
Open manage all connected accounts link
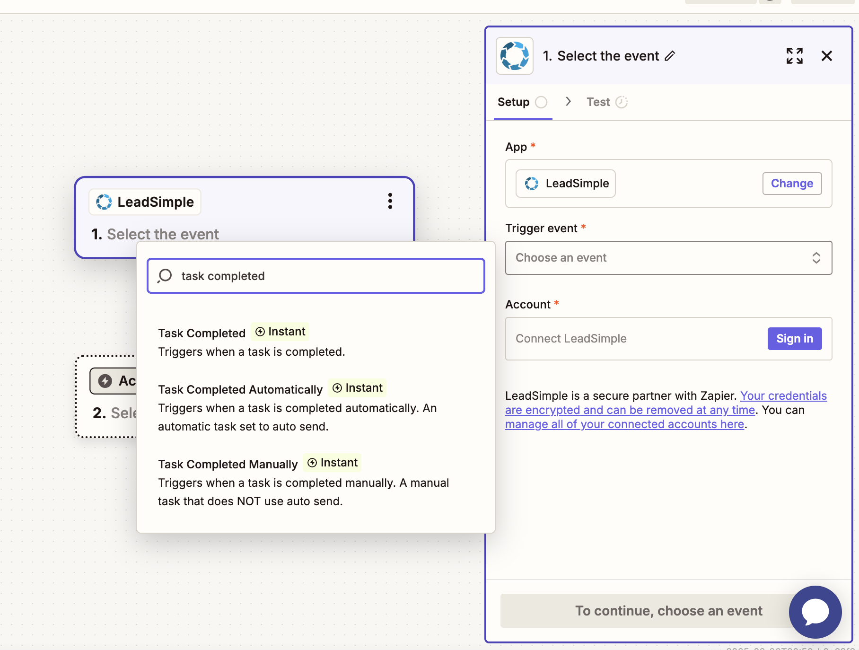tap(624, 424)
